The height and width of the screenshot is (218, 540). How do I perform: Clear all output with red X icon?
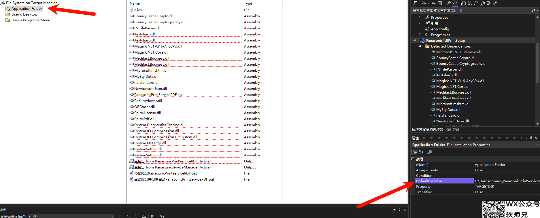tap(144, 216)
